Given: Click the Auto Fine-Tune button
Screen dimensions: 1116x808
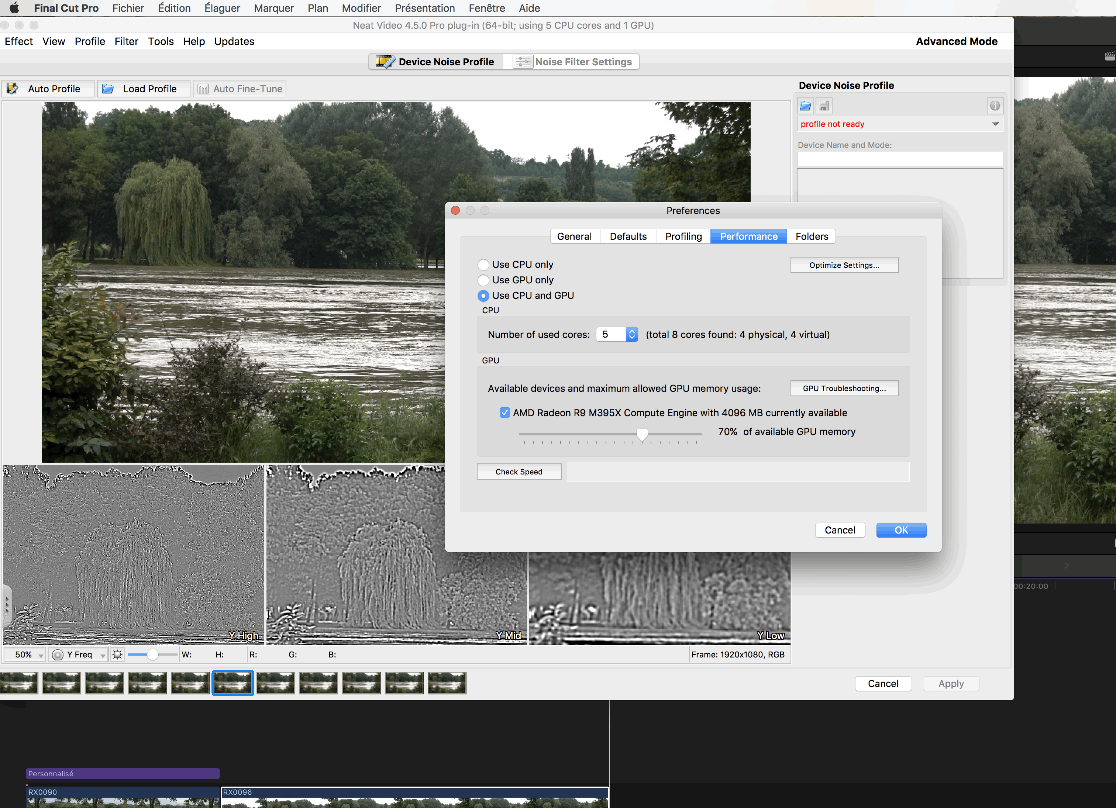Looking at the screenshot, I should 240,89.
